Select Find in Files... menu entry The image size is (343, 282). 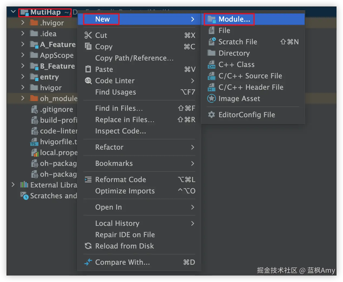click(x=119, y=108)
